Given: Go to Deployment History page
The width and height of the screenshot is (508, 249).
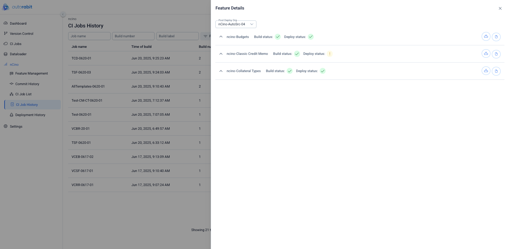Looking at the screenshot, I should 30,115.
